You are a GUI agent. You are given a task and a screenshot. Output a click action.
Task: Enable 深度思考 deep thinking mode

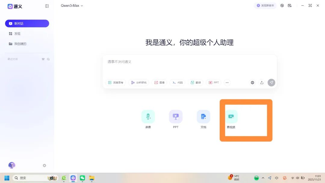coord(115,82)
